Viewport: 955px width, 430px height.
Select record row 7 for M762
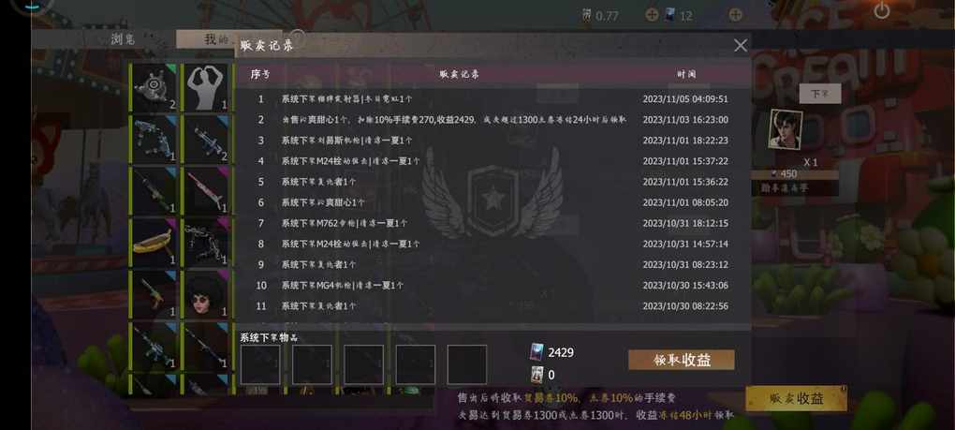(492, 223)
